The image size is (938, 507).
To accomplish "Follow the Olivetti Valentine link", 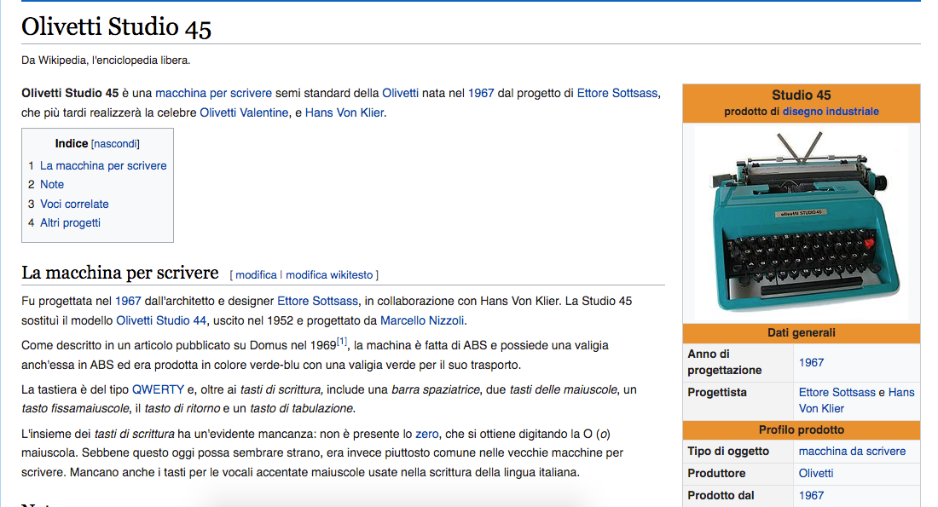I will [244, 112].
